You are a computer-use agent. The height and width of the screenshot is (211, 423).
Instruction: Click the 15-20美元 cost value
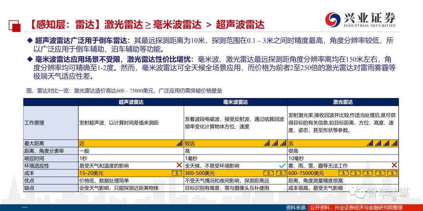click(91, 173)
